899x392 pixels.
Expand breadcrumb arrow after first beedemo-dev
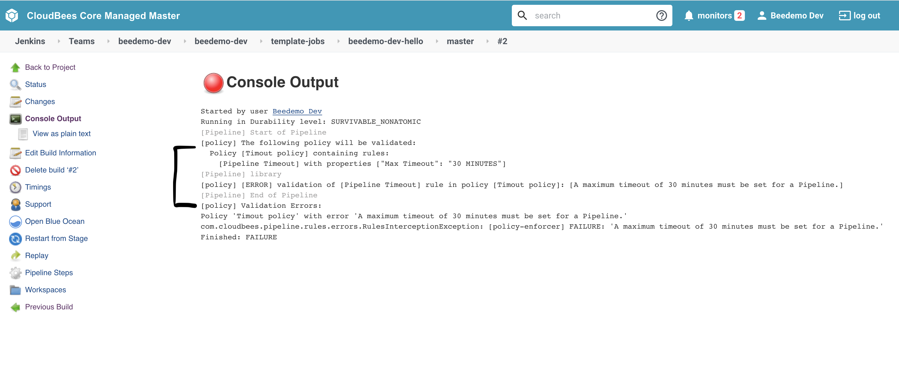[x=185, y=41]
